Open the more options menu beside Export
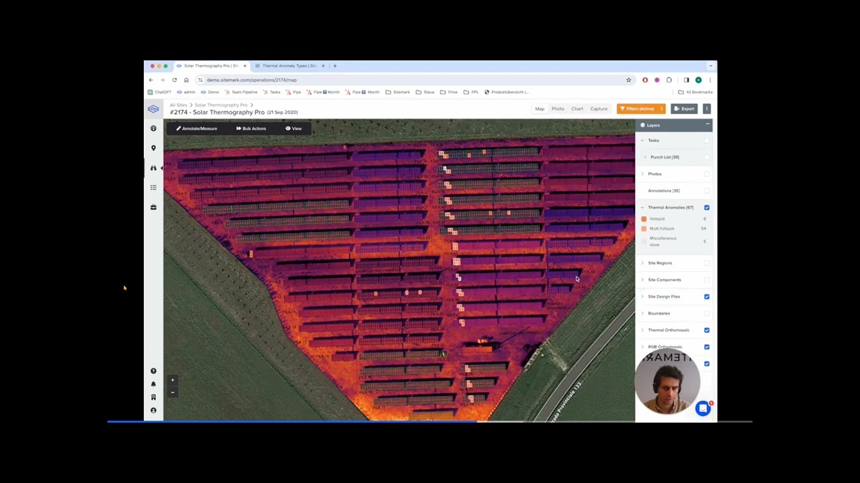 coord(707,109)
